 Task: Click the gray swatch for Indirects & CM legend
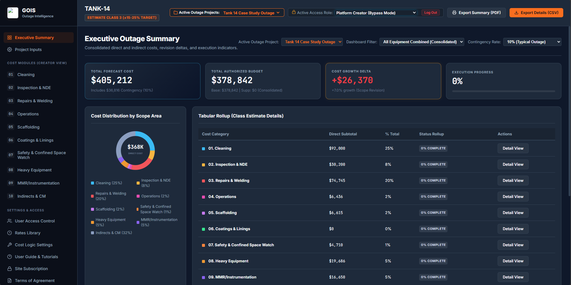point(92,233)
